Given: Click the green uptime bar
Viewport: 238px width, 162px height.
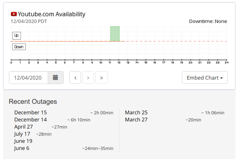Looking at the screenshot, I should tap(115, 34).
